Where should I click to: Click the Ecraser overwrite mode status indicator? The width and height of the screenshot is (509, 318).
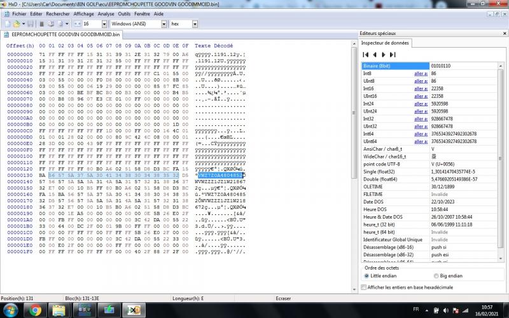tap(283, 298)
